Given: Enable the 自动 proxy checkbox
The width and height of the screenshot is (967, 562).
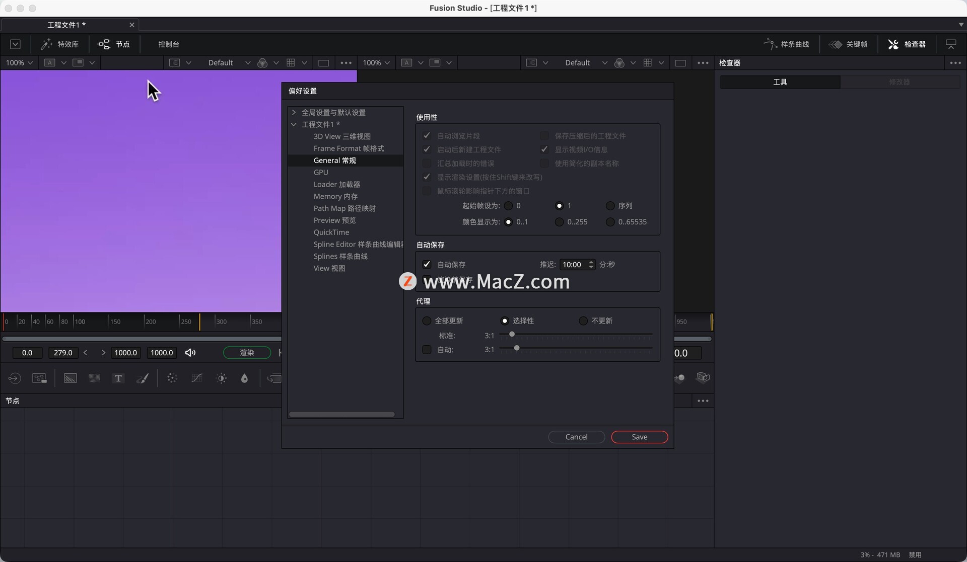Looking at the screenshot, I should [427, 350].
